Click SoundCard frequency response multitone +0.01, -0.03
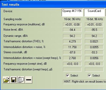 (x=94, y=25)
